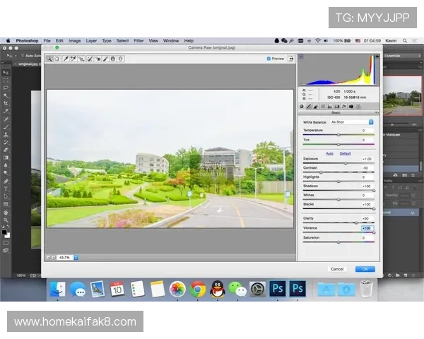Click the OK button

(365, 268)
